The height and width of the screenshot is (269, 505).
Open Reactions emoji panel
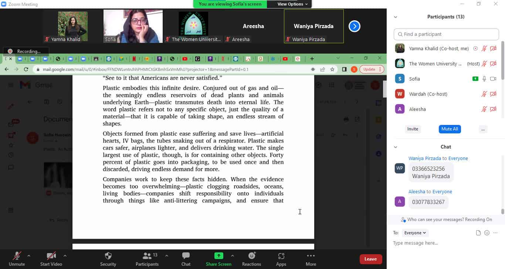(x=251, y=256)
